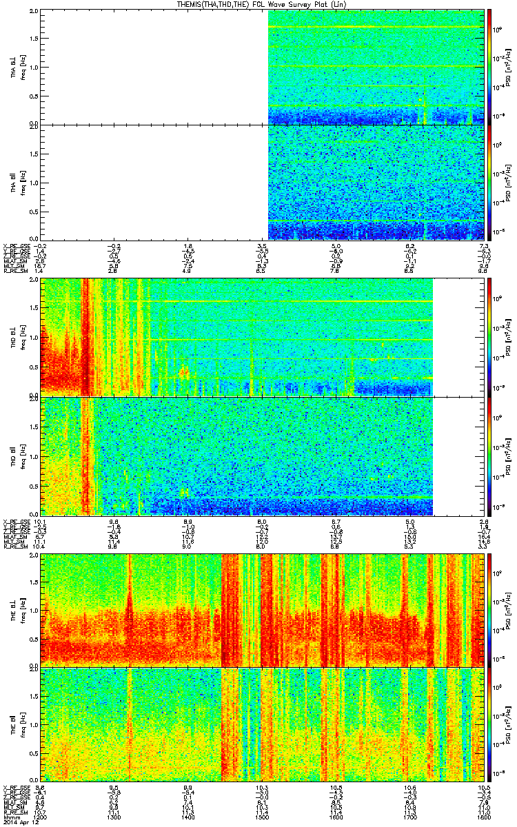Click the THA BL PSD color bar
517x827 pixels.
pos(489,67)
